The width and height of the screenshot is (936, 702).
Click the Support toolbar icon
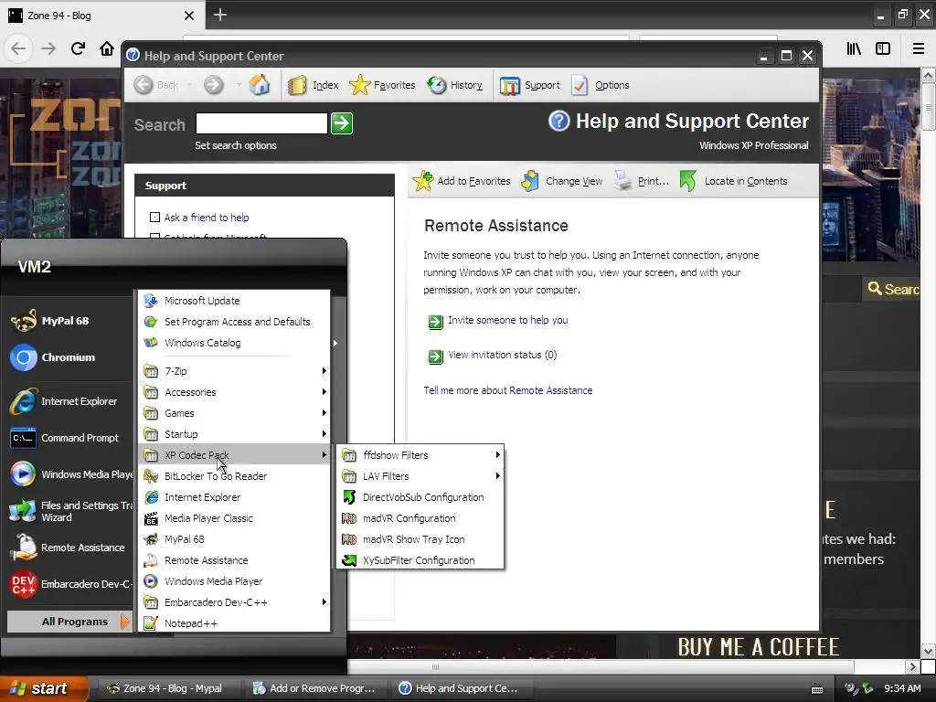509,85
